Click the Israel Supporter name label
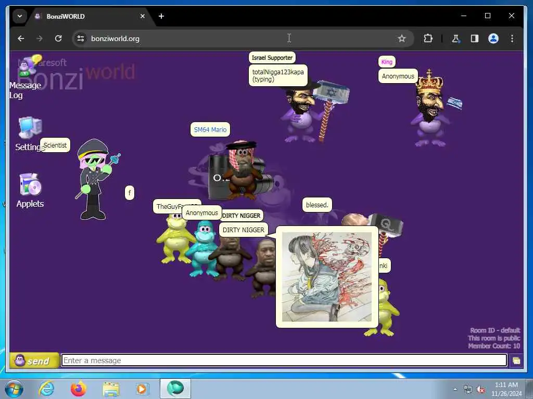Viewport: 533px width, 399px height. [x=272, y=58]
